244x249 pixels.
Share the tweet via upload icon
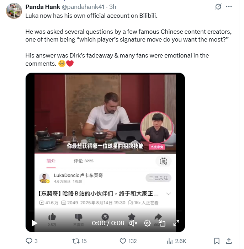tap(229, 241)
